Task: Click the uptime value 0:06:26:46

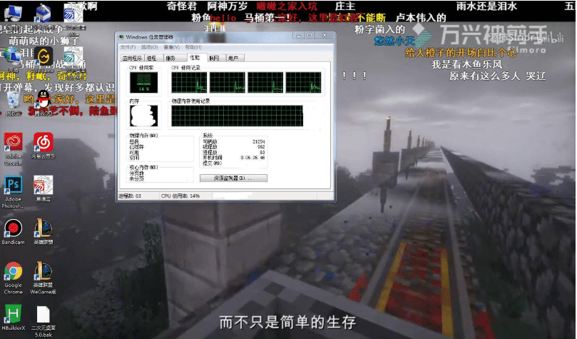Action: point(252,158)
